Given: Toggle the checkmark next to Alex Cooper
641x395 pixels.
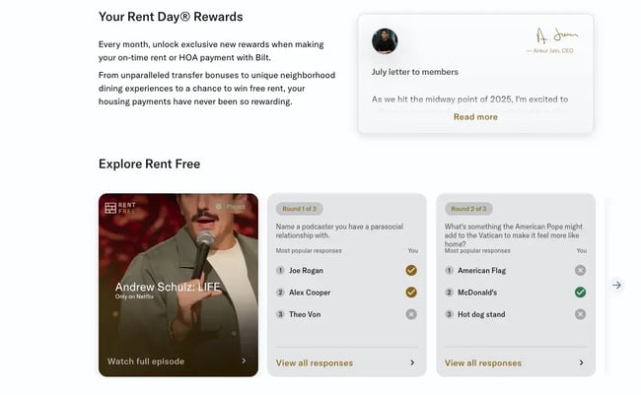Looking at the screenshot, I should 411,293.
